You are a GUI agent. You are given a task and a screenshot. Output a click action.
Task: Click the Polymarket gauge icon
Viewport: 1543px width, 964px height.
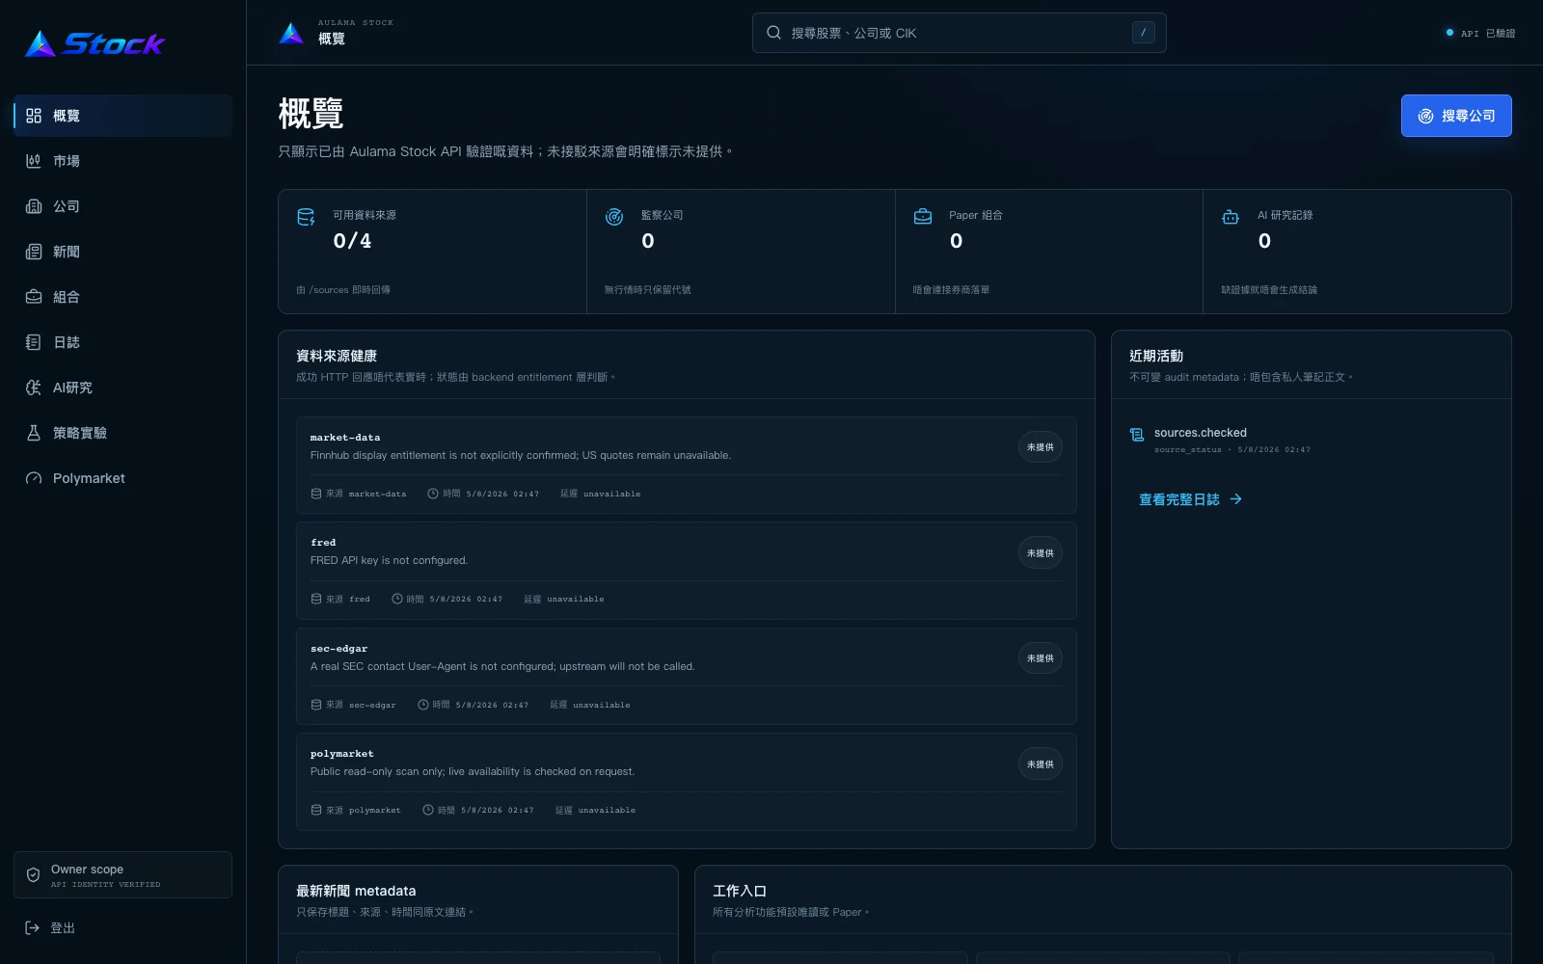[34, 478]
